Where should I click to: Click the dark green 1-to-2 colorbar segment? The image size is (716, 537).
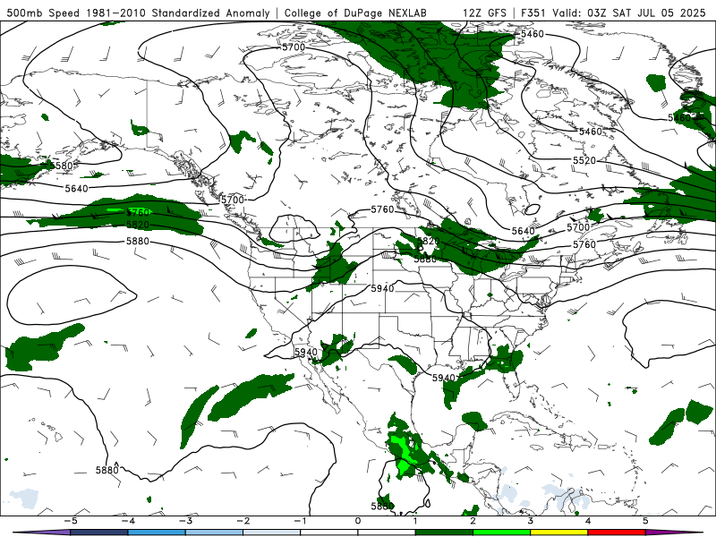coord(444,533)
